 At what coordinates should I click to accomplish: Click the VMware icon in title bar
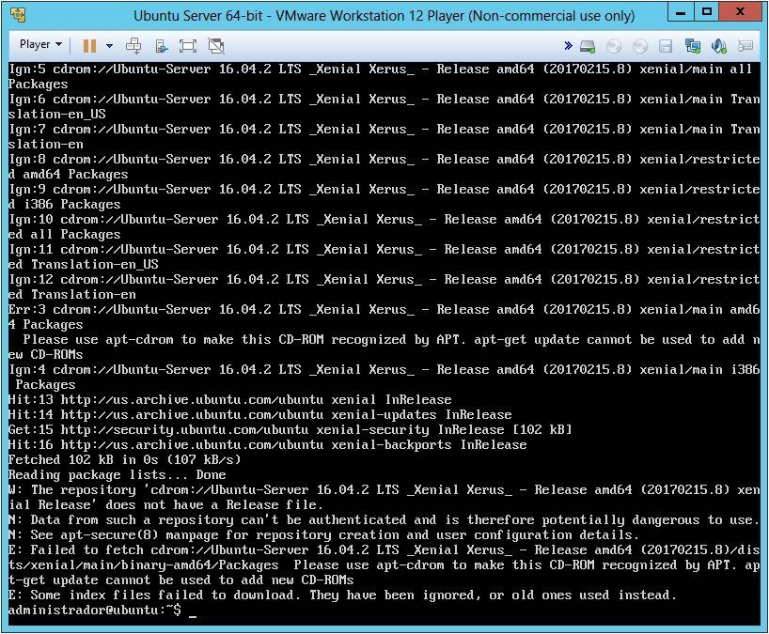[x=18, y=15]
